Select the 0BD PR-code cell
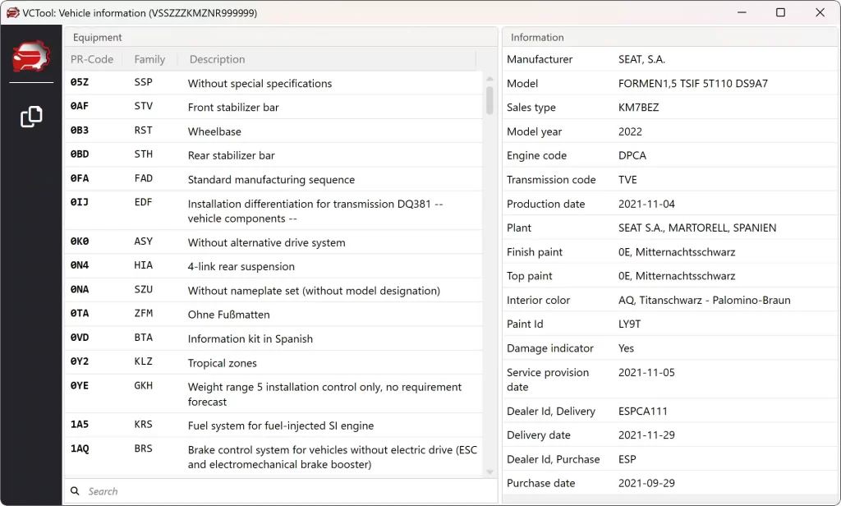 (80, 154)
